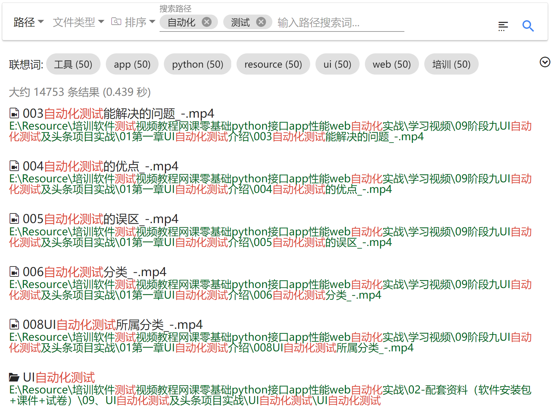
Task: Select the 工具 (50) suggestion chip
Action: click(x=73, y=64)
